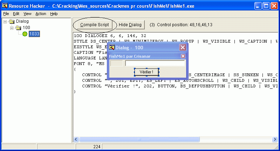280x151 pixels.
Task: Select the 100 folder icon in tree
Action: pos(18,28)
